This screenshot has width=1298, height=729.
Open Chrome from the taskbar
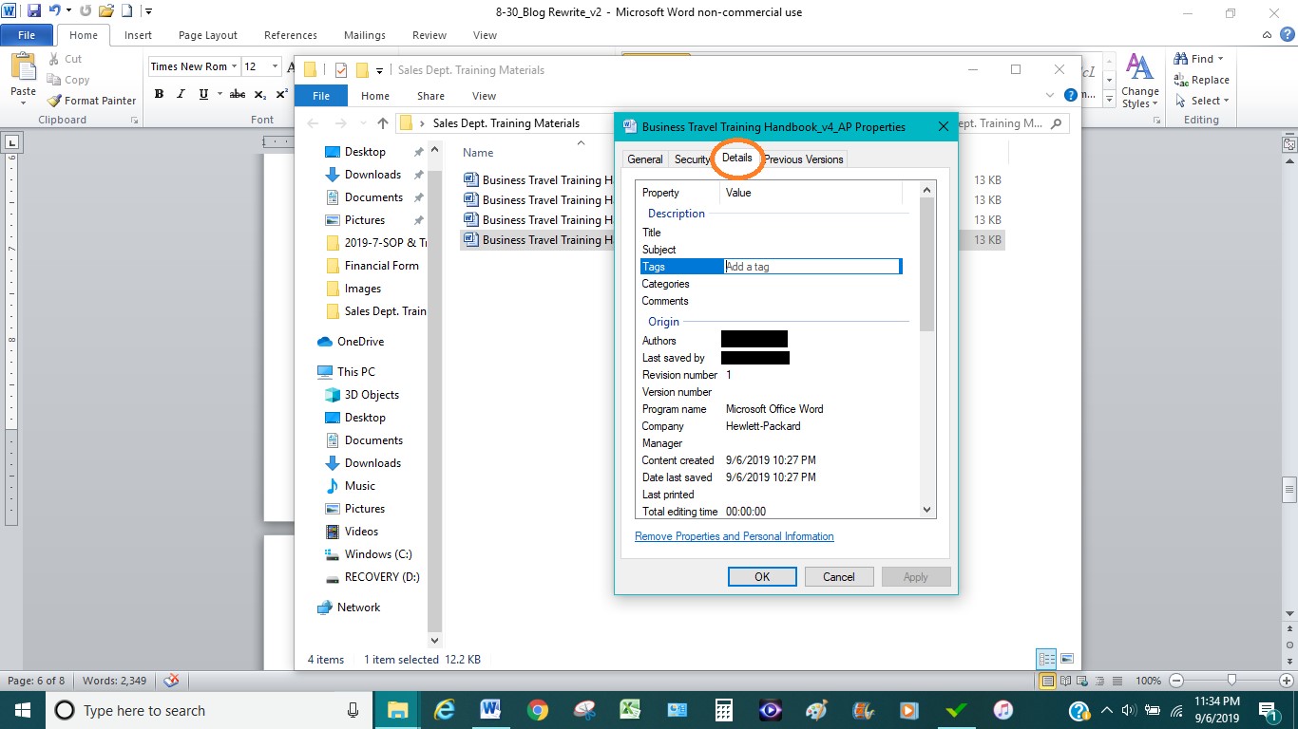tap(538, 710)
